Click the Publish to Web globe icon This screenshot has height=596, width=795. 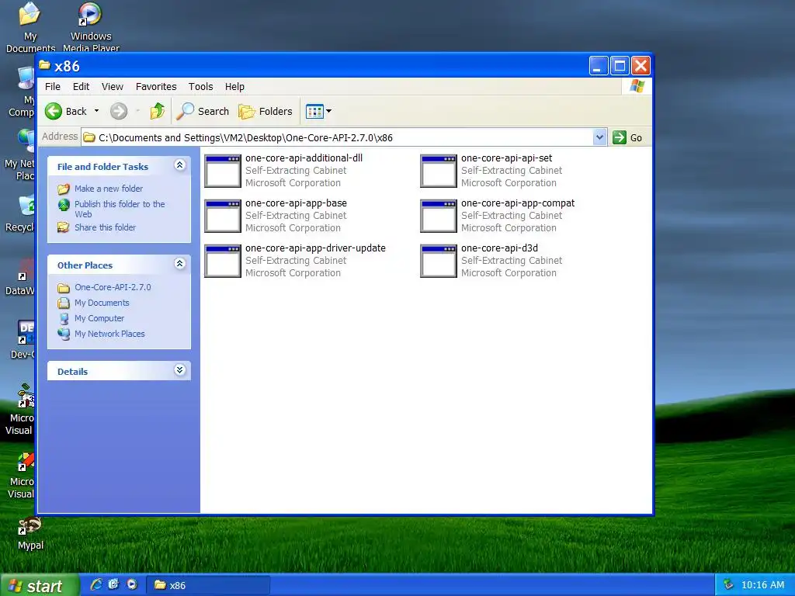[64, 205]
